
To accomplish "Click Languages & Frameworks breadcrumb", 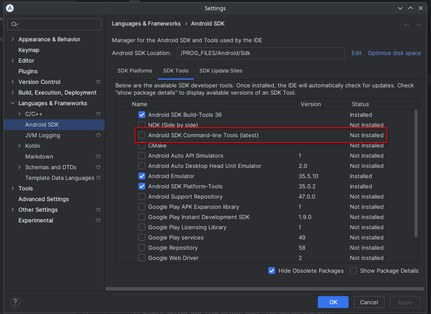I will [x=146, y=23].
